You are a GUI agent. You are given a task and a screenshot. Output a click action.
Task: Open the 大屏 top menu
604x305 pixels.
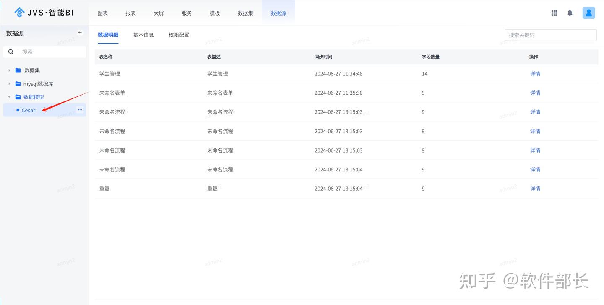pyautogui.click(x=159, y=13)
